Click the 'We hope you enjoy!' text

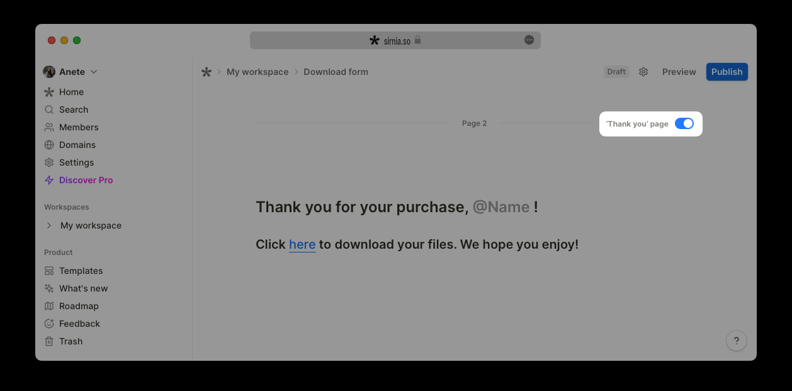coord(519,244)
